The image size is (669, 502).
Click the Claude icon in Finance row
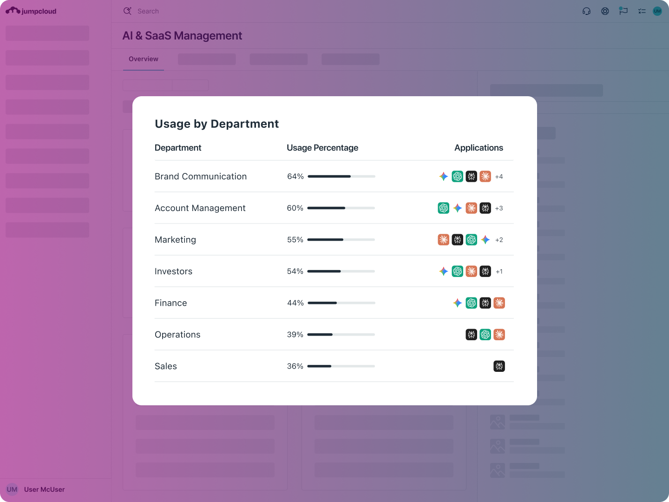pyautogui.click(x=499, y=303)
